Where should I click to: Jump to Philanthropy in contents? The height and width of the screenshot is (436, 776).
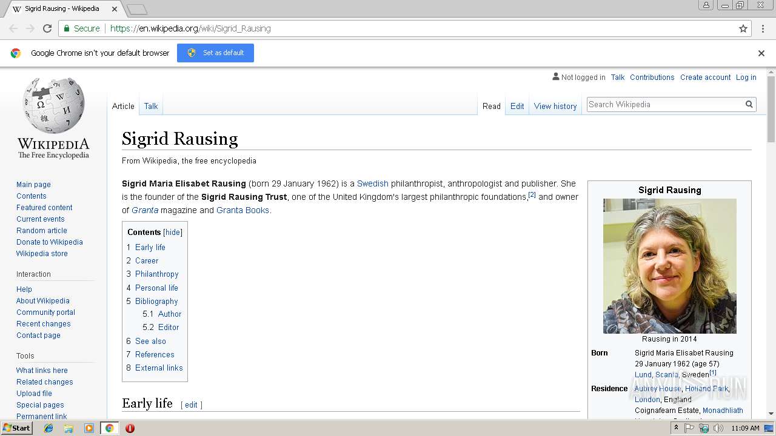point(157,274)
